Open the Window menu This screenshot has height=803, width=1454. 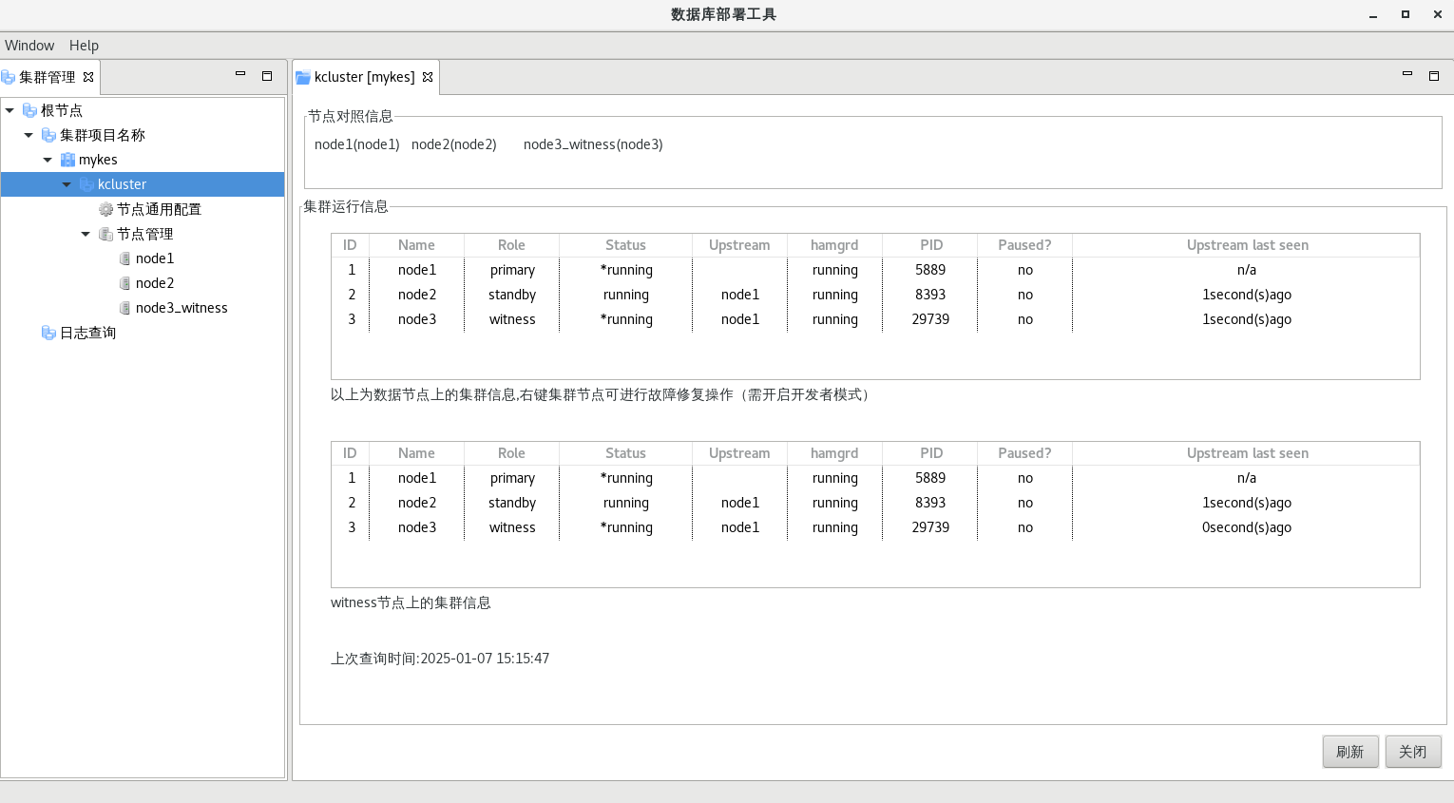[x=29, y=46]
